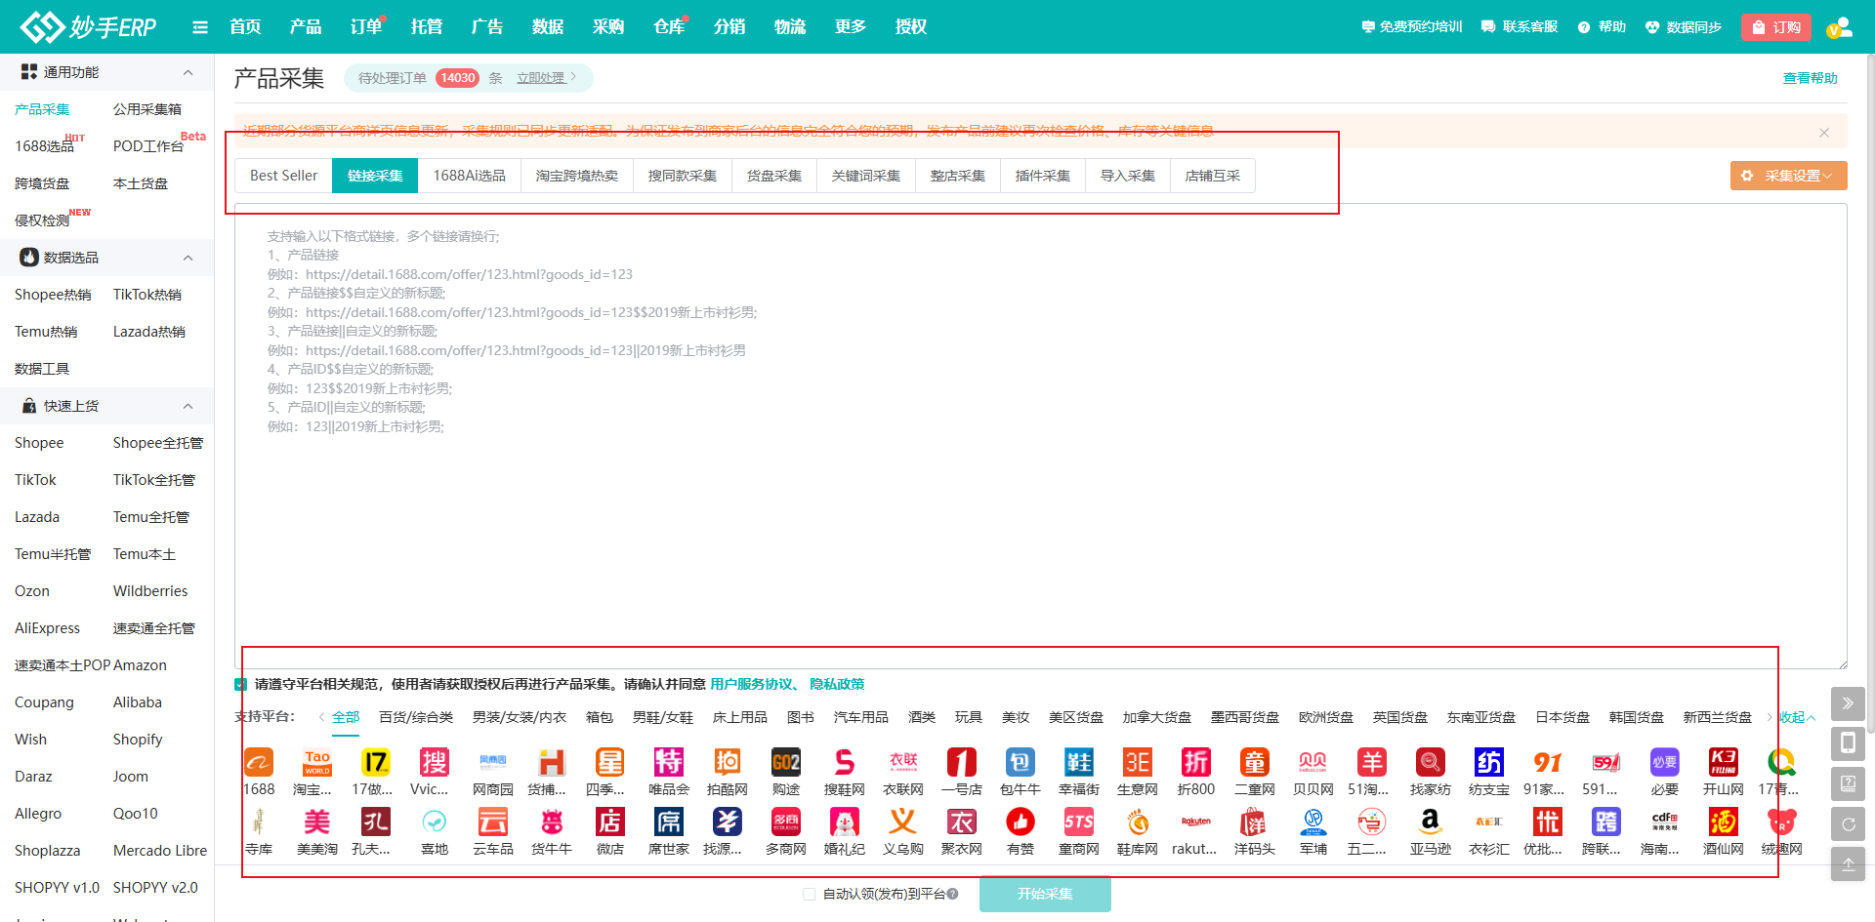Click the refresh icon in right sidebar
Image resolution: width=1875 pixels, height=922 pixels.
click(x=1848, y=824)
